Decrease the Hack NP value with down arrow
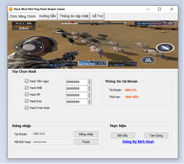This screenshot has width=184, height=164. tap(89, 96)
